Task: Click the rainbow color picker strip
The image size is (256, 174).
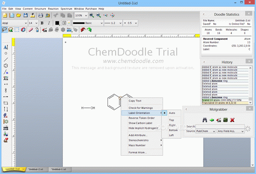Action: point(69,23)
